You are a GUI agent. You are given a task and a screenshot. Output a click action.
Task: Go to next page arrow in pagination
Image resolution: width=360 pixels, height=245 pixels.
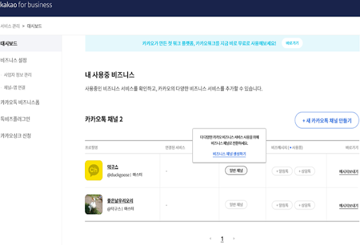click(x=234, y=238)
